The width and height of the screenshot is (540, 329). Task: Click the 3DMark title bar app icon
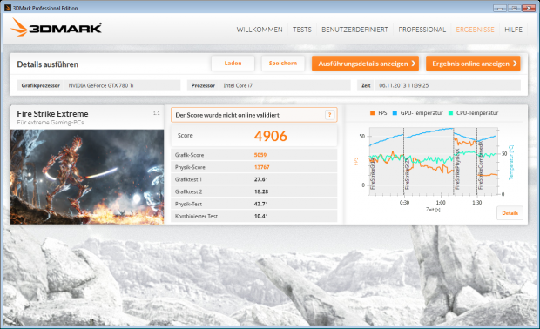pos(8,8)
